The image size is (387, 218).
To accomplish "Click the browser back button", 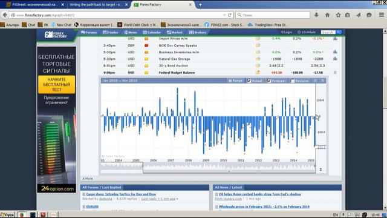I will coord(5,15).
